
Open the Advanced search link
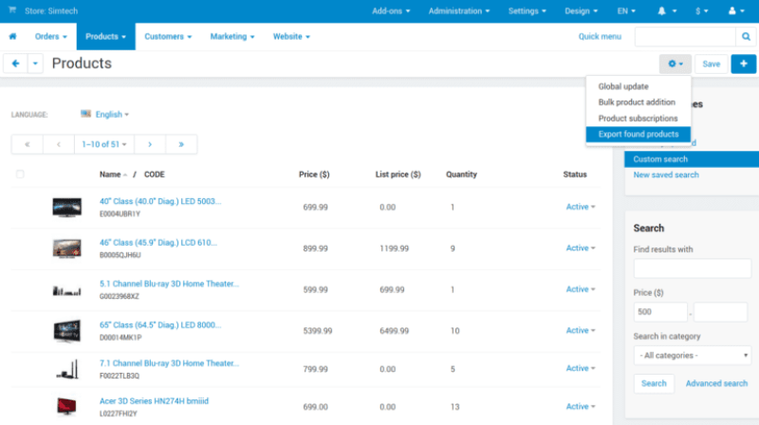coord(716,383)
